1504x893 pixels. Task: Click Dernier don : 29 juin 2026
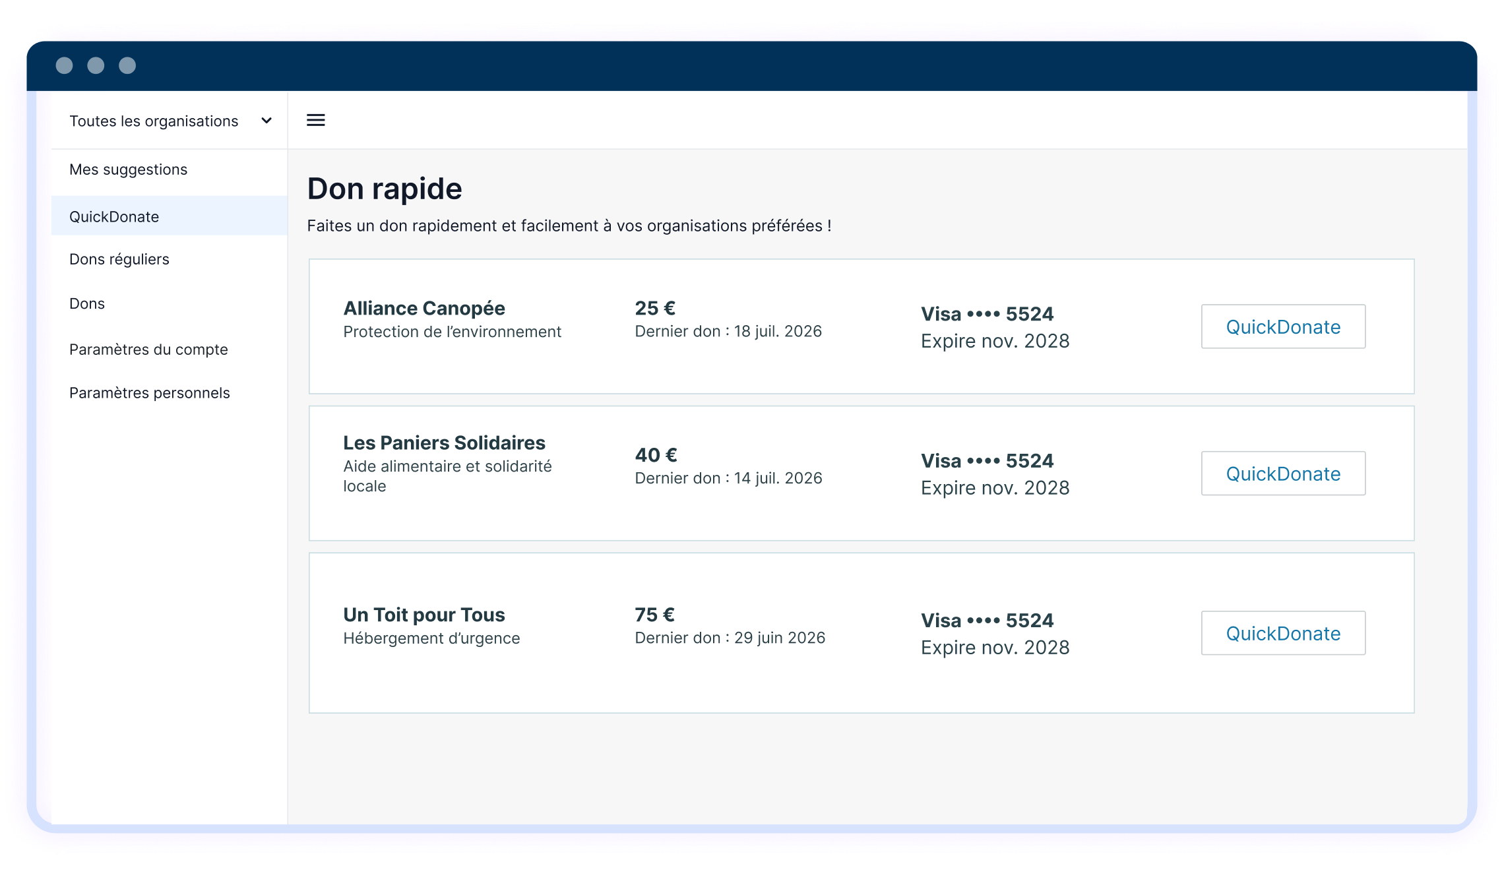730,638
